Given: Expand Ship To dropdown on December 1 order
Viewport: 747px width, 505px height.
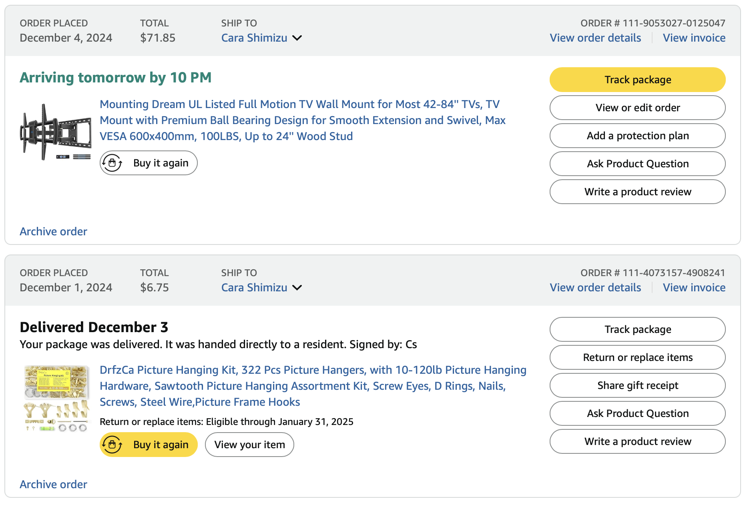Looking at the screenshot, I should click(x=297, y=288).
